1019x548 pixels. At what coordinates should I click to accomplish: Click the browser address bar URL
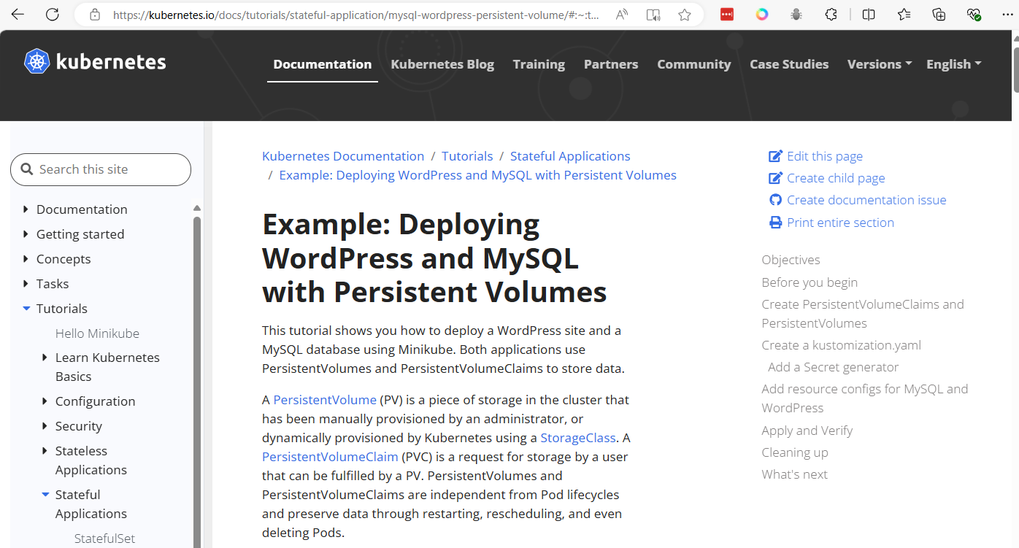pos(355,15)
